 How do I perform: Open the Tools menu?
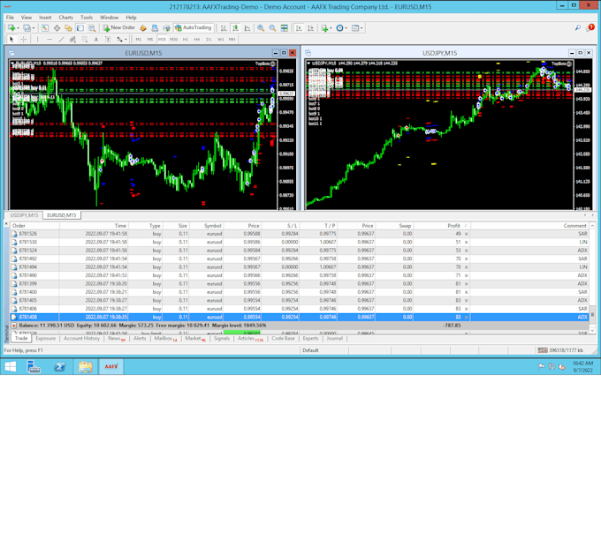click(87, 18)
